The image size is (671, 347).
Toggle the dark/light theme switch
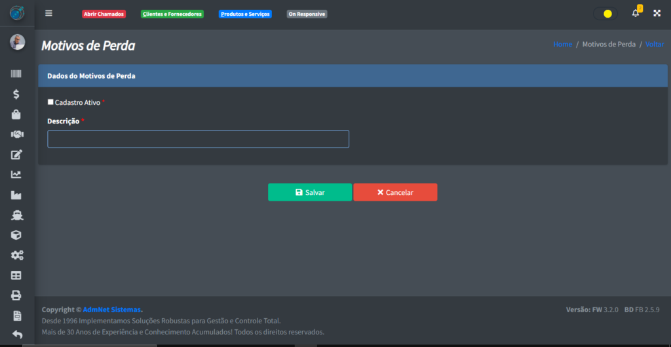[605, 13]
